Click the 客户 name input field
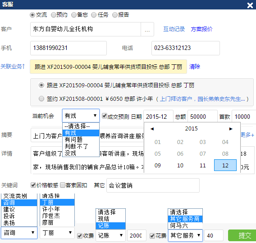 click(86, 29)
